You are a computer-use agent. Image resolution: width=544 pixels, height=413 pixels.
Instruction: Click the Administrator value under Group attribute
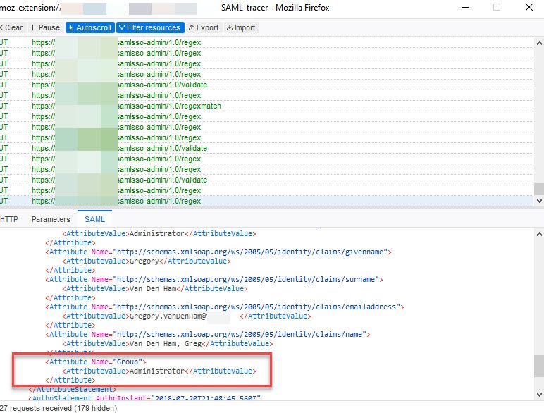[157, 371]
